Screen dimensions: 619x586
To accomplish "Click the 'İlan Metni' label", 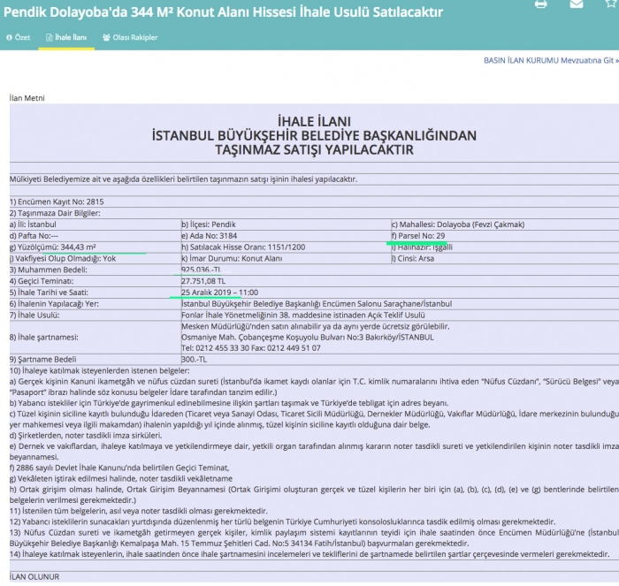I will click(x=27, y=98).
